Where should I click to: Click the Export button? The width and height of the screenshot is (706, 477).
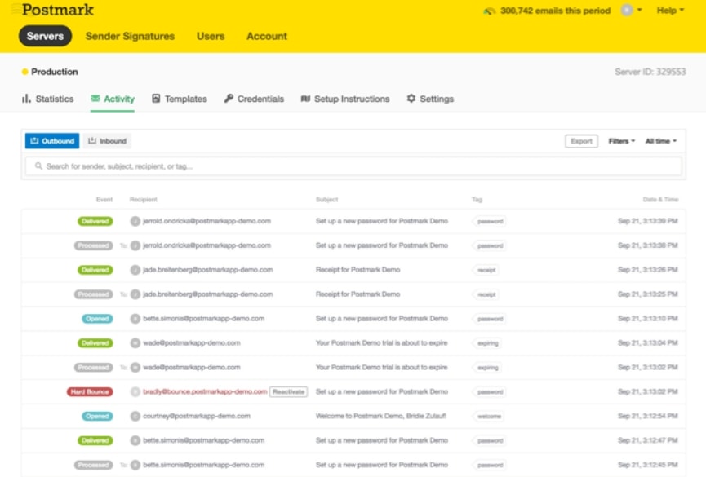tap(581, 141)
